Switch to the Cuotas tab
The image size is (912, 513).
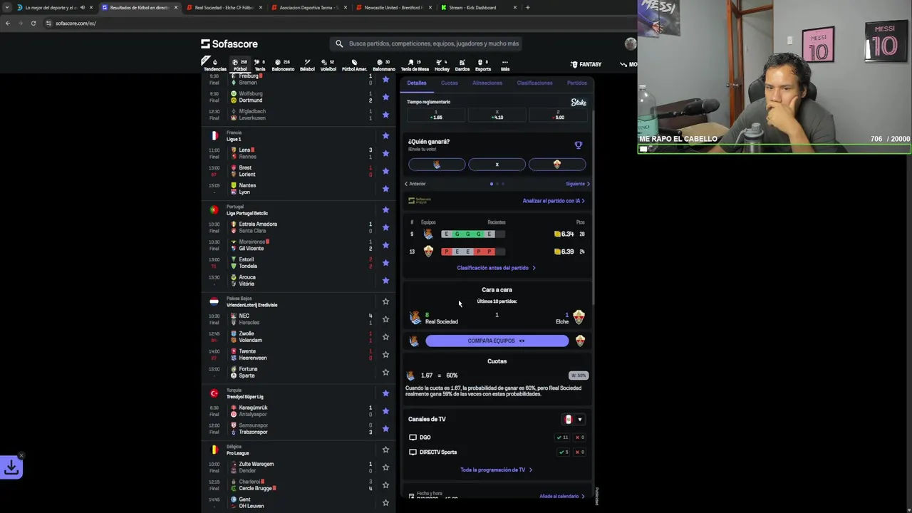(x=450, y=83)
